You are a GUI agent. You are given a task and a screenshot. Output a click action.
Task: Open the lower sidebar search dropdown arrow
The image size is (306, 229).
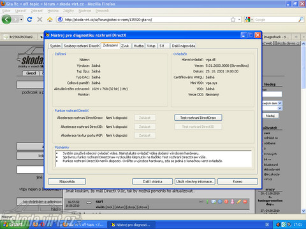click(280, 108)
